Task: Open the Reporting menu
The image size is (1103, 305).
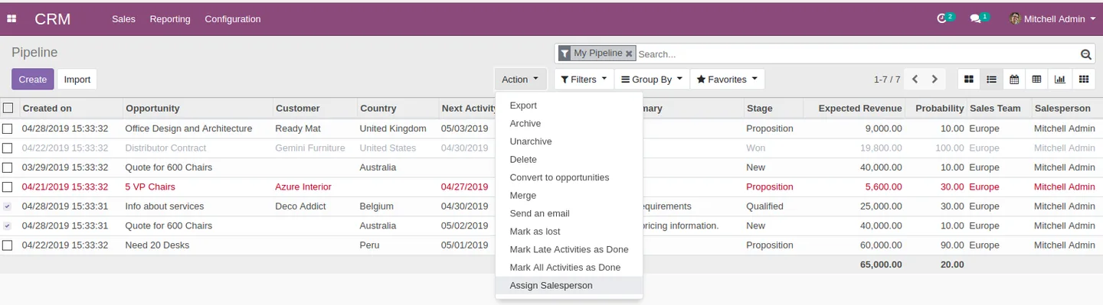Action: click(x=170, y=18)
